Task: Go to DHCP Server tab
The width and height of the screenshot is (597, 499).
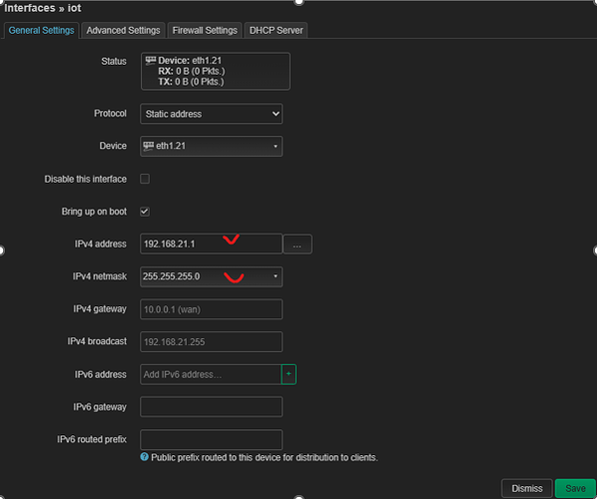Action: click(276, 31)
